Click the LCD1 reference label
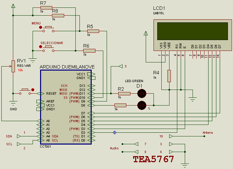The width and height of the screenshot is (233, 169). pyautogui.click(x=159, y=8)
